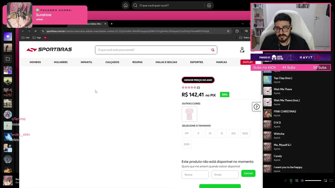This screenshot has width=335, height=188.
Task: Open the HOMENS menu
Action: pos(35,62)
